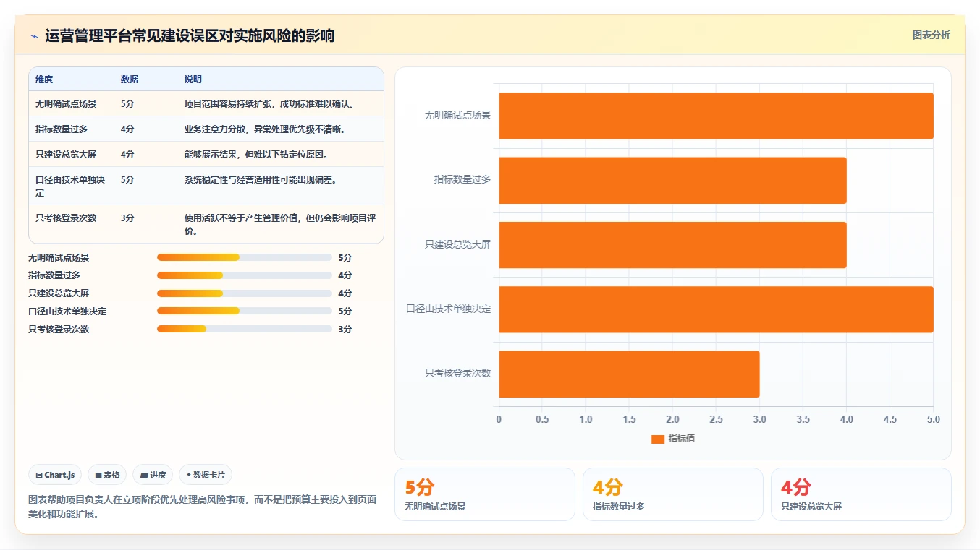980x550 pixels.
Task: Open the 4分 指标数量过多 data card
Action: point(673,494)
